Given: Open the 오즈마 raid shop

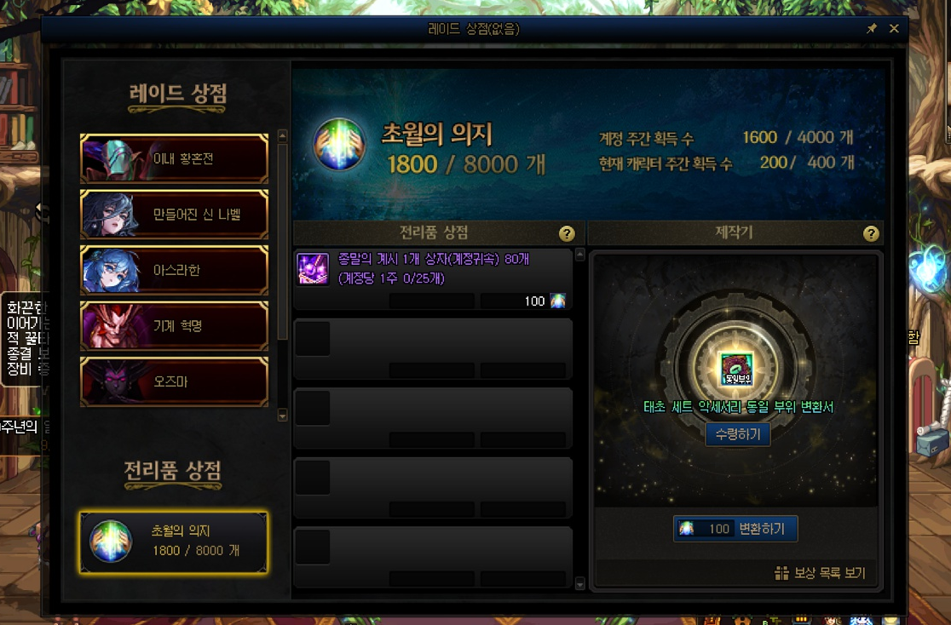Looking at the screenshot, I should [174, 381].
